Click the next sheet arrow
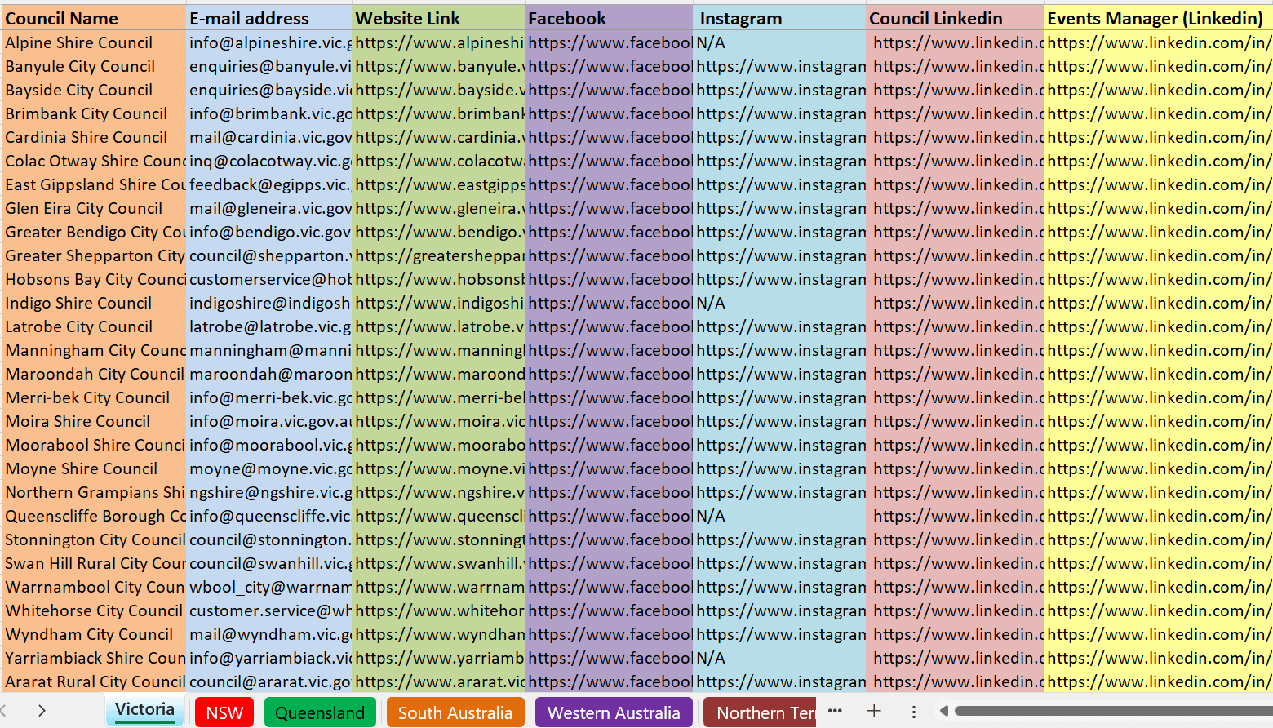This screenshot has height=728, width=1273. (x=42, y=711)
